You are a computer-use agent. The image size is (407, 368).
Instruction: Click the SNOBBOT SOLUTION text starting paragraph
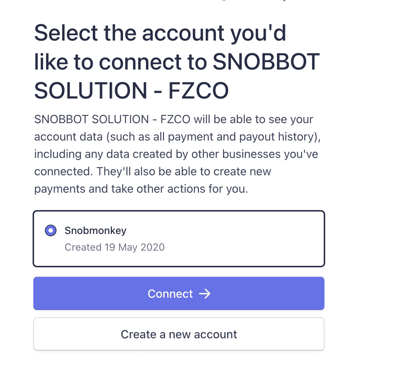pos(91,120)
